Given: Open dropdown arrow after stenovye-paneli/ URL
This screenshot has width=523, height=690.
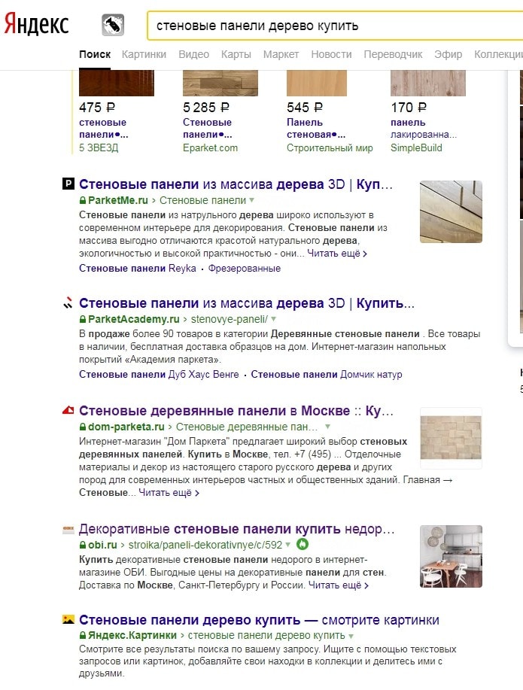Looking at the screenshot, I should coord(274,319).
